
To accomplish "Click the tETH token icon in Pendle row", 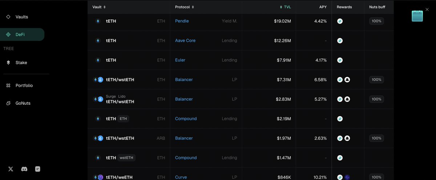I will click(98, 21).
